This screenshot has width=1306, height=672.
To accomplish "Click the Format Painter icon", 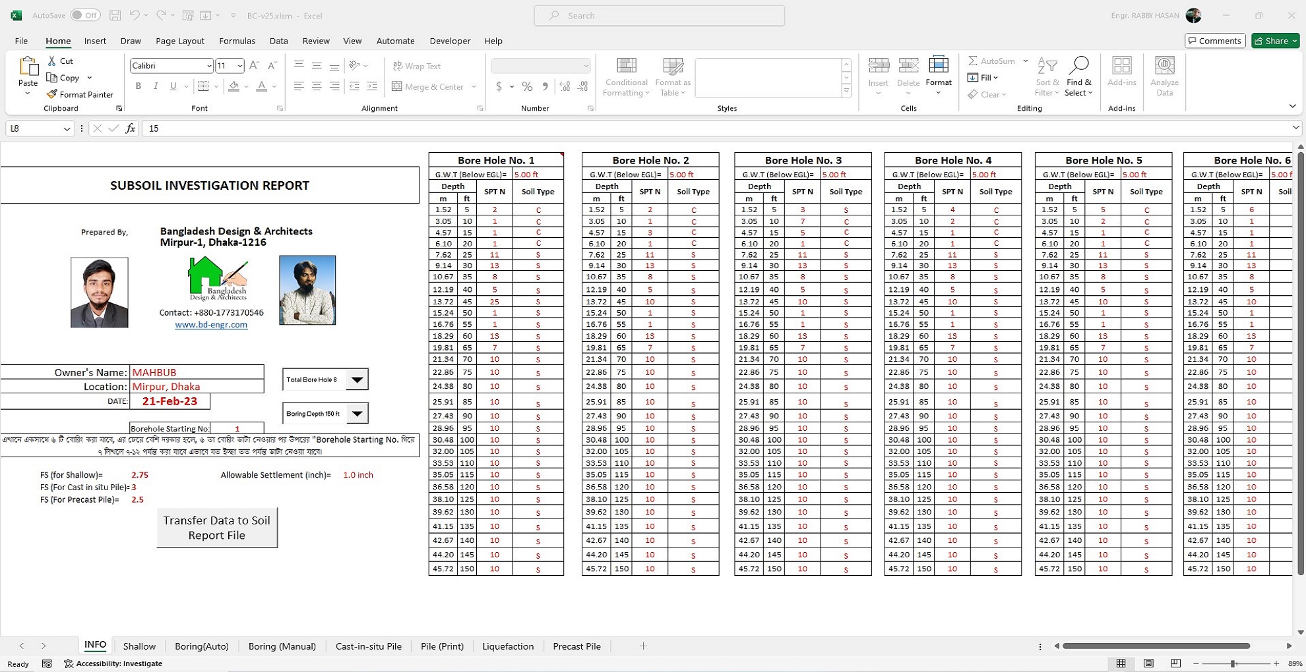I will pyautogui.click(x=52, y=94).
